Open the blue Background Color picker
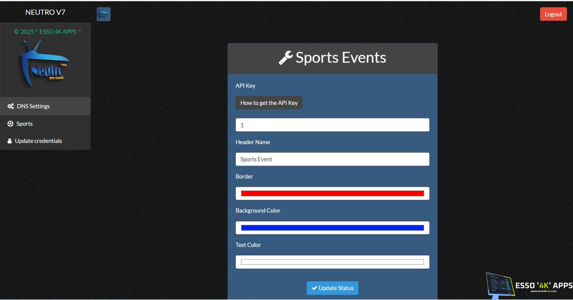573x300 pixels. click(332, 228)
